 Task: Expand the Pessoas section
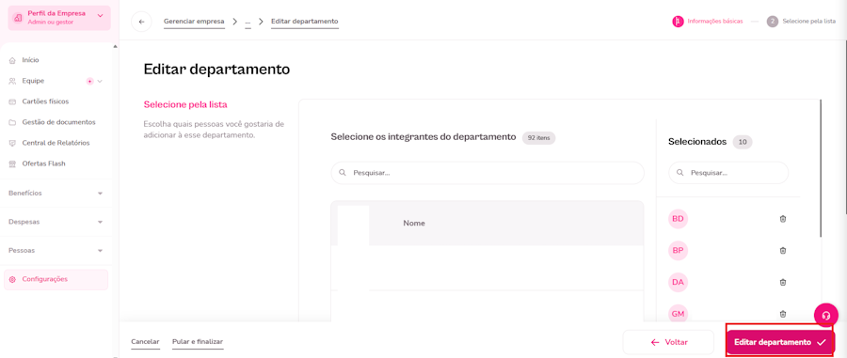(x=56, y=251)
